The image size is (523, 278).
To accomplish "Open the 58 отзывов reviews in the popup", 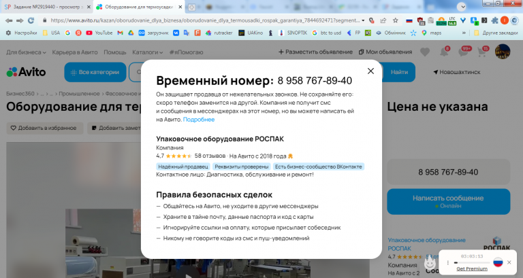I will [210, 156].
